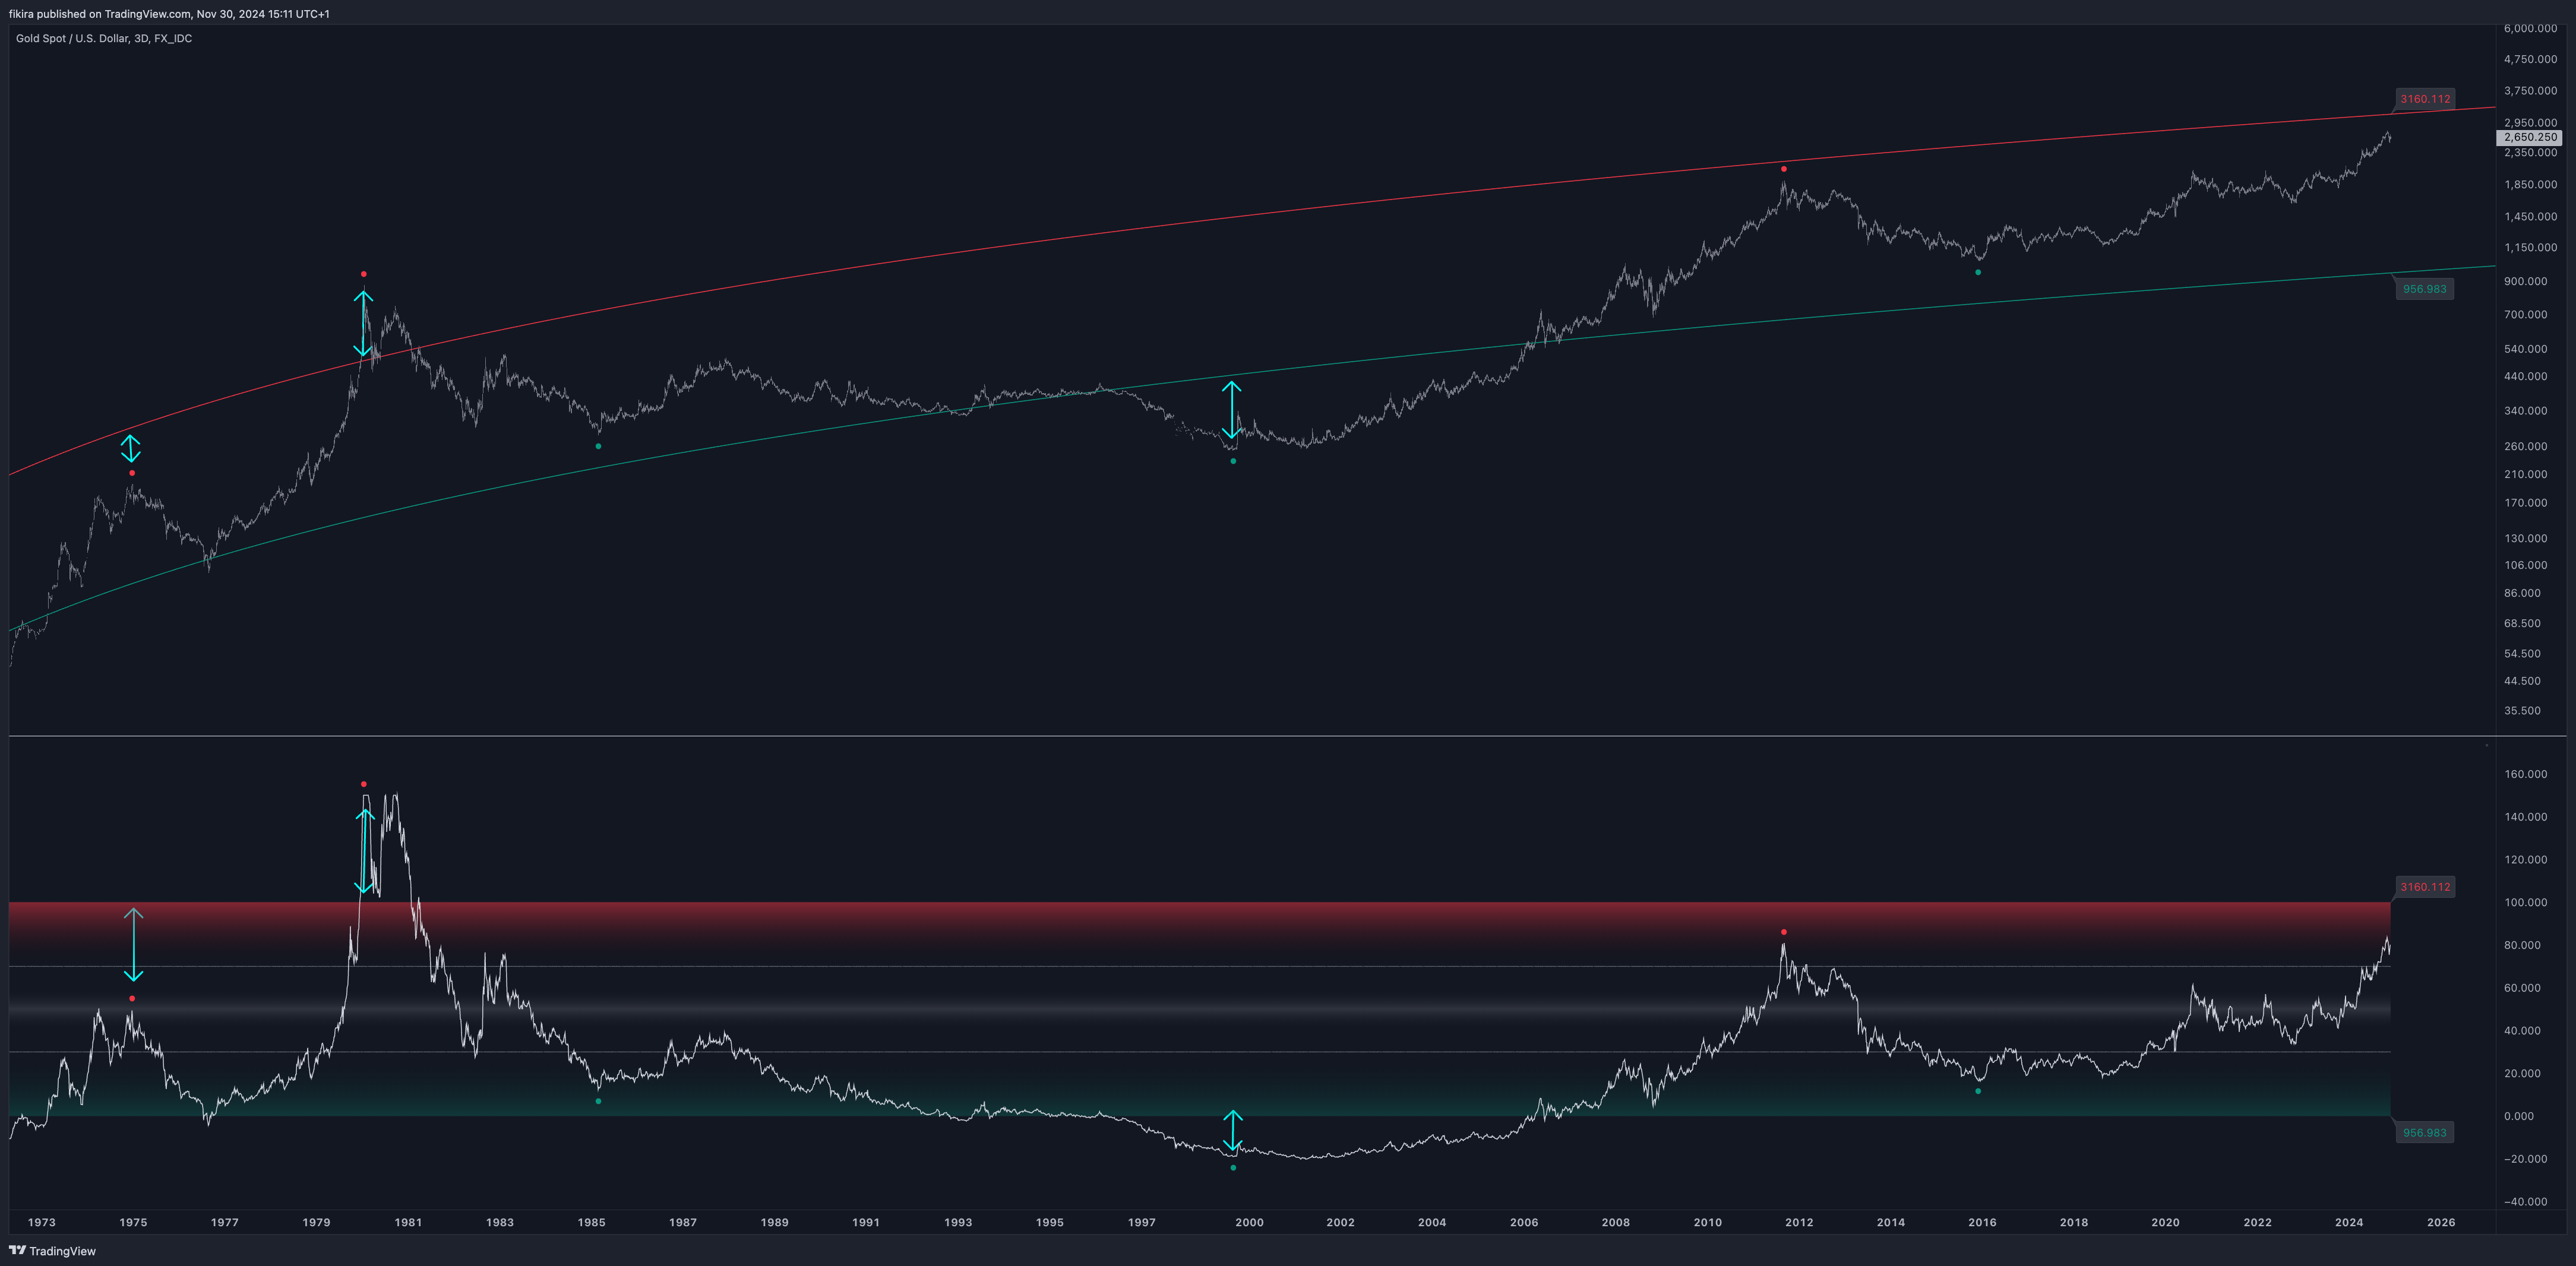Viewport: 2576px width, 1266px height.
Task: Click the green 956.983 label in the gold price pane
Action: (x=2425, y=289)
